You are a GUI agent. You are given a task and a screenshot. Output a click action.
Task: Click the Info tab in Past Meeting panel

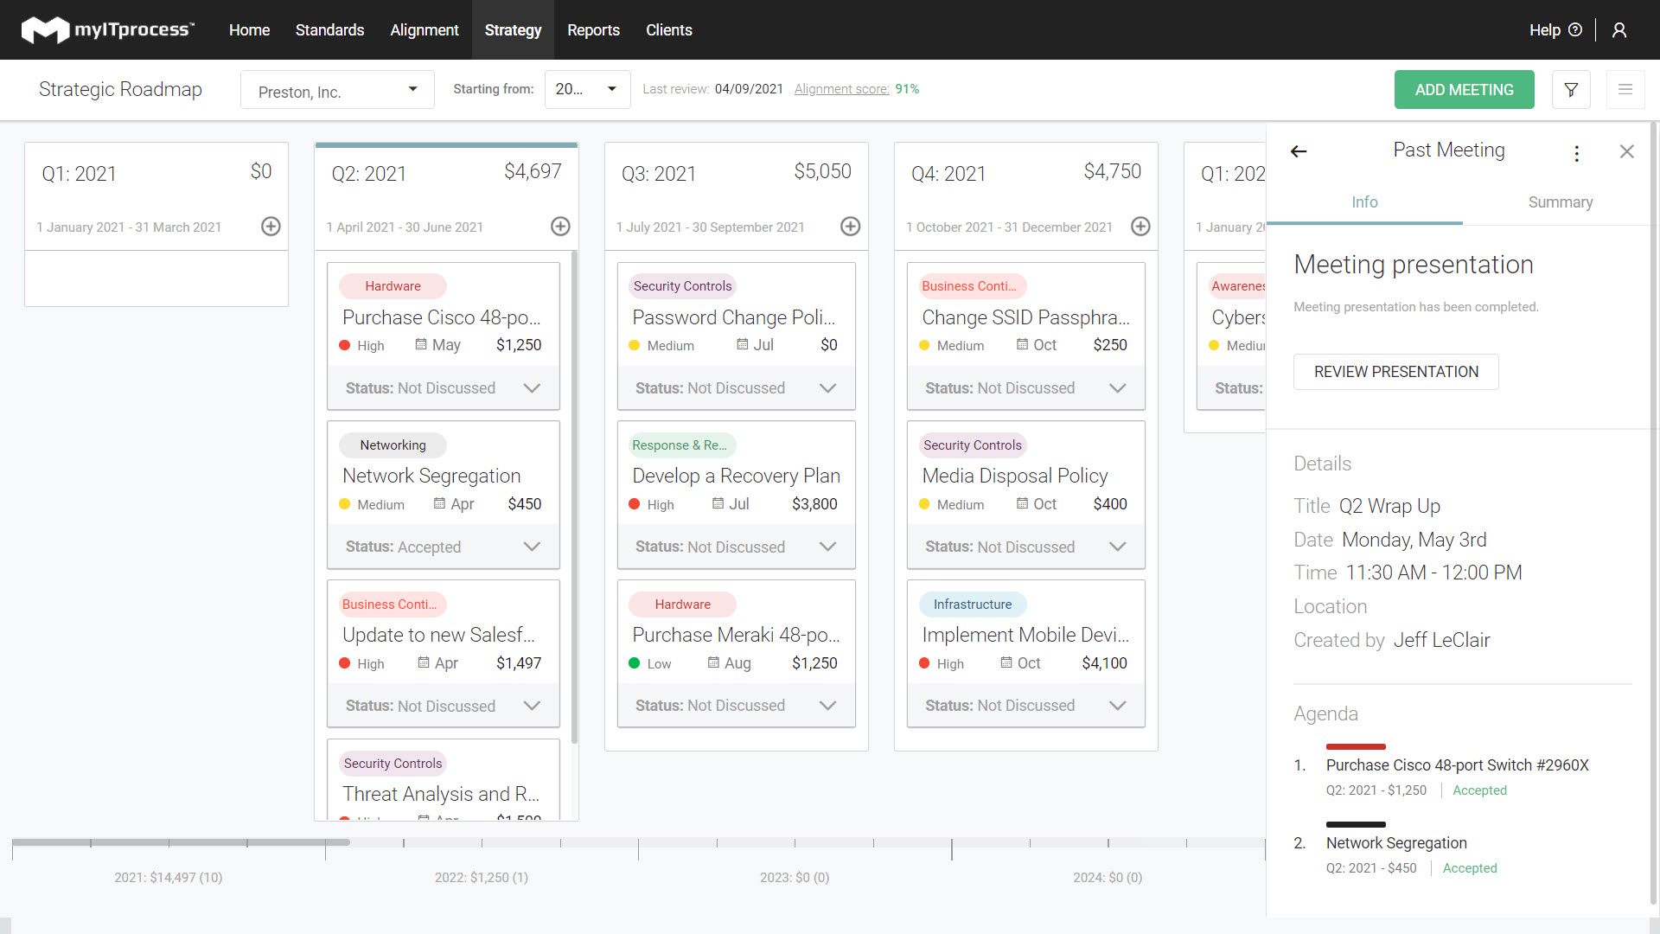coord(1366,202)
